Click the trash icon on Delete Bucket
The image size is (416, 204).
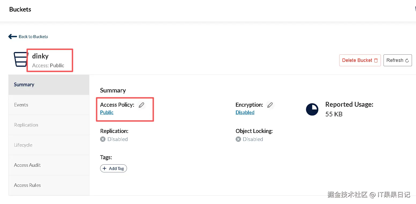pyautogui.click(x=376, y=60)
